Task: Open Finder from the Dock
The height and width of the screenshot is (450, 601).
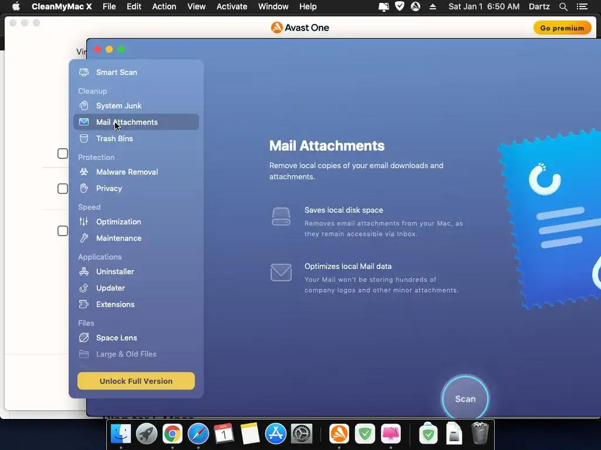Action: click(x=121, y=434)
